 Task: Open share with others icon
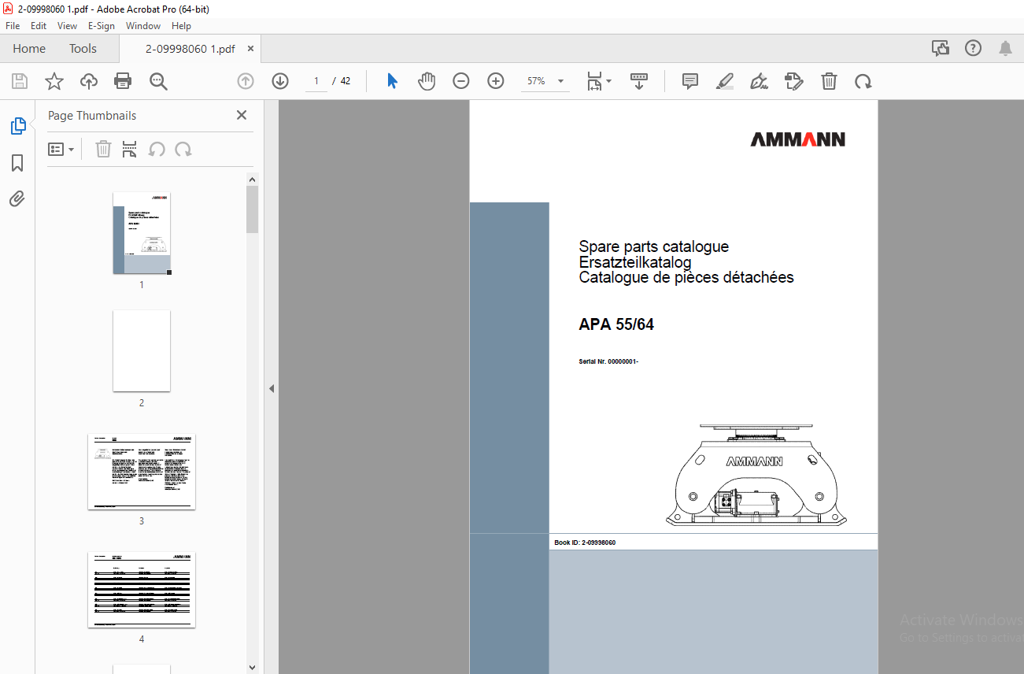[941, 48]
